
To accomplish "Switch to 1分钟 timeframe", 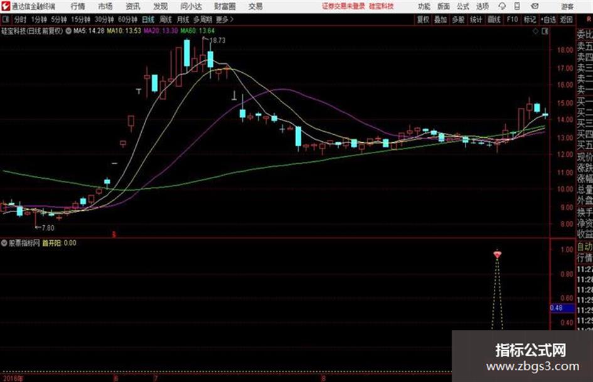I will coord(38,19).
